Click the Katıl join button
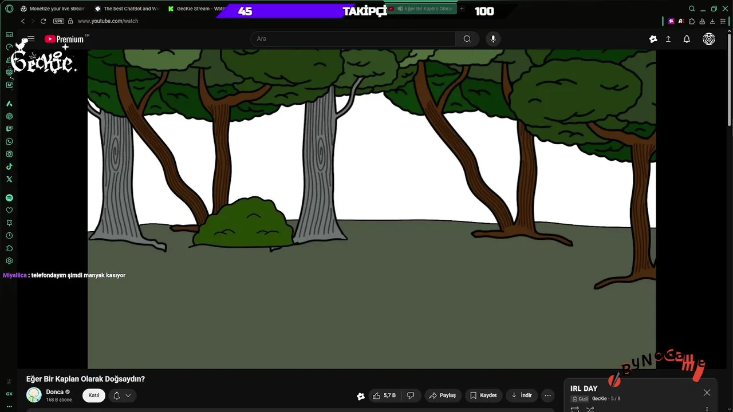The image size is (733, 412). (94, 395)
